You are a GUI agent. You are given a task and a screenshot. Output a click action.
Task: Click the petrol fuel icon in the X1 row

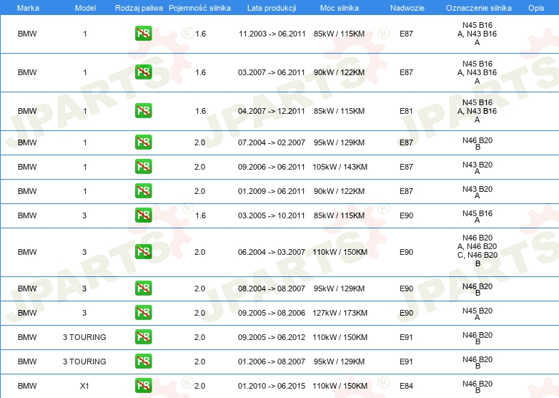pos(143,386)
